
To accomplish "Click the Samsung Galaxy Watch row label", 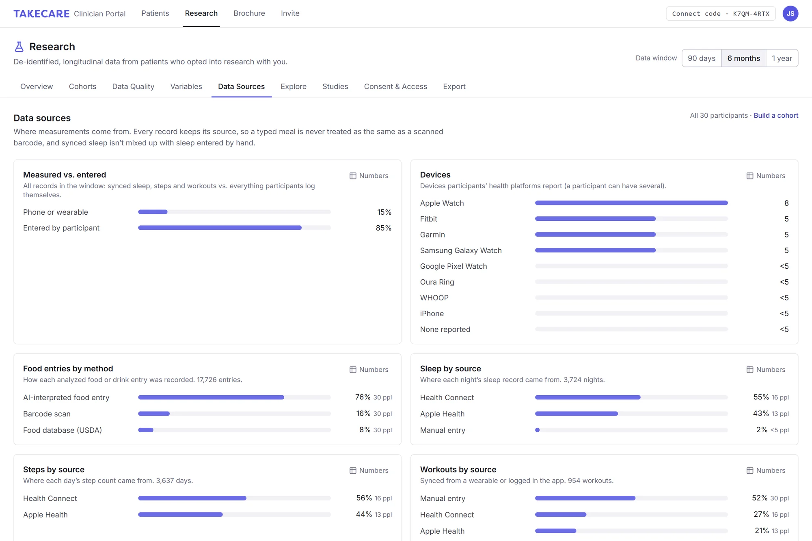I will pos(461,250).
